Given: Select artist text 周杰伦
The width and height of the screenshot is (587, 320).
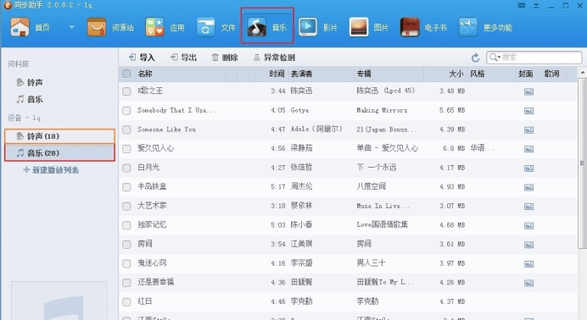Looking at the screenshot, I should click(x=301, y=186).
